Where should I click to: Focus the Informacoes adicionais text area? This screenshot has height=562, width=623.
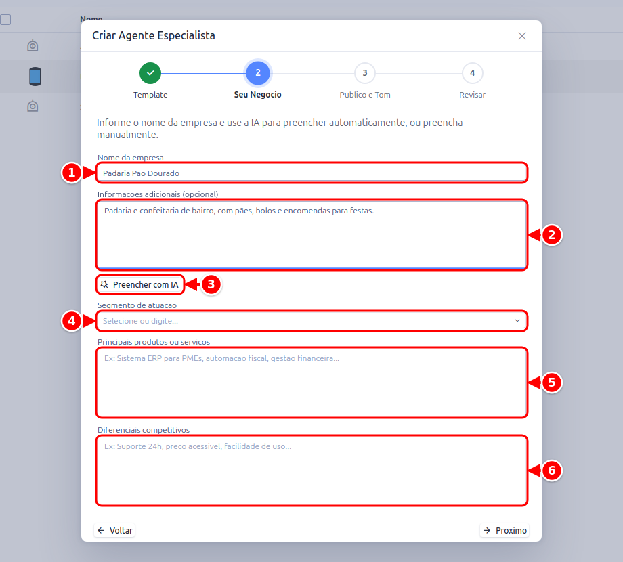[311, 235]
